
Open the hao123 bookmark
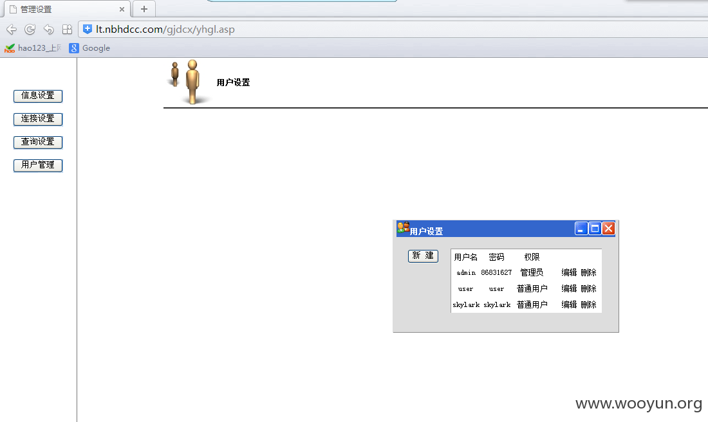click(x=33, y=48)
